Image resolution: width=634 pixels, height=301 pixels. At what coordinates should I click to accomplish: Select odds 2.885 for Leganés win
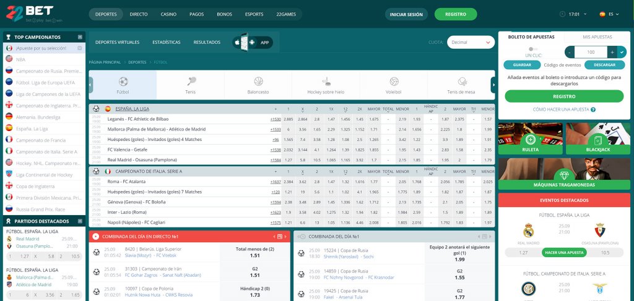click(289, 119)
